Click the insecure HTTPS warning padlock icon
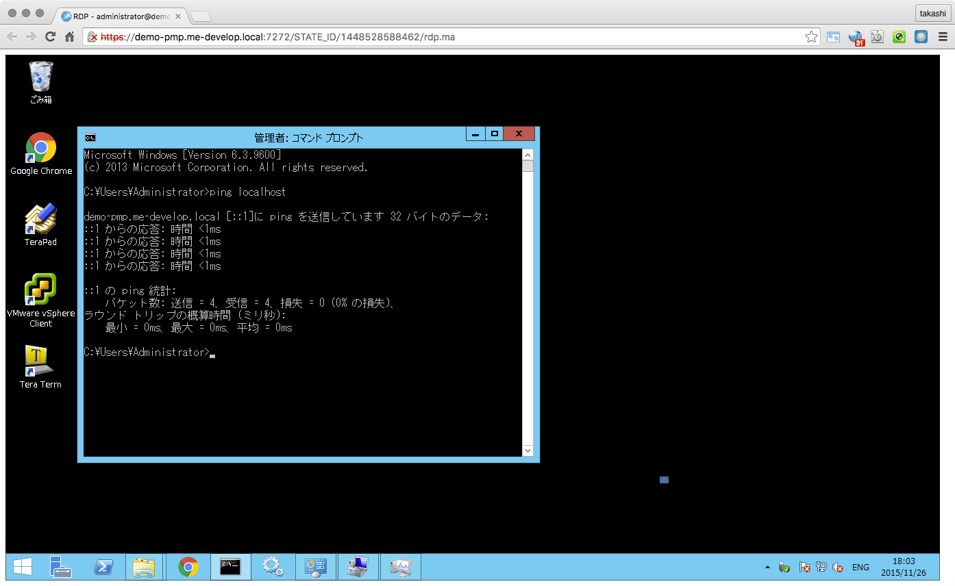This screenshot has width=955, height=586. click(x=92, y=37)
